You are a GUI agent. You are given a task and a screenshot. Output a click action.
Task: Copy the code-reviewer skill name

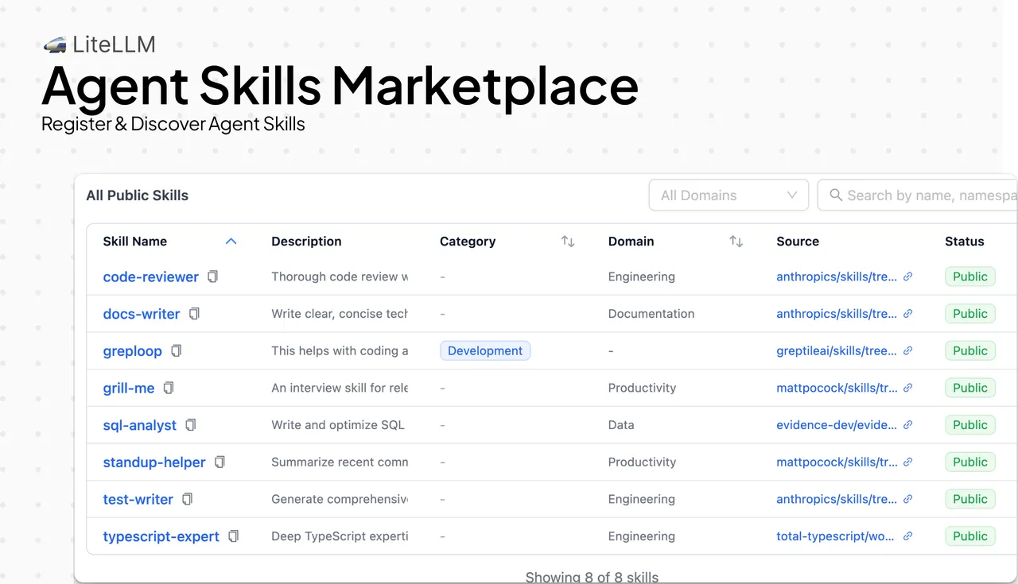[212, 277]
